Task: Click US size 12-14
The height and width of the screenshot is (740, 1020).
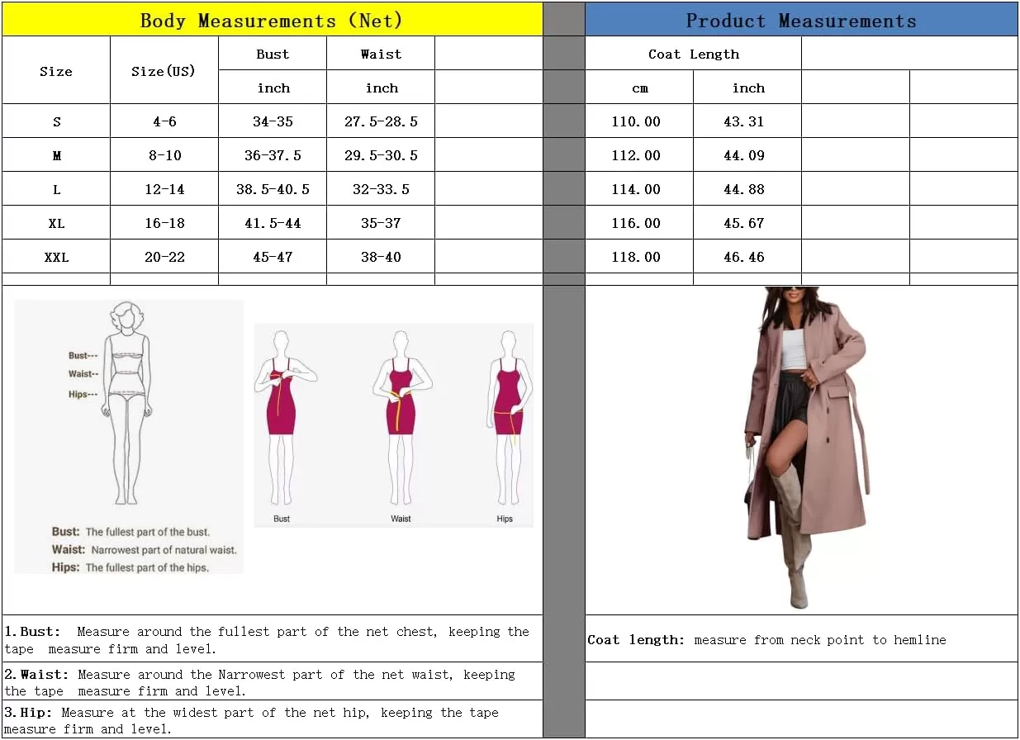Action: [164, 189]
